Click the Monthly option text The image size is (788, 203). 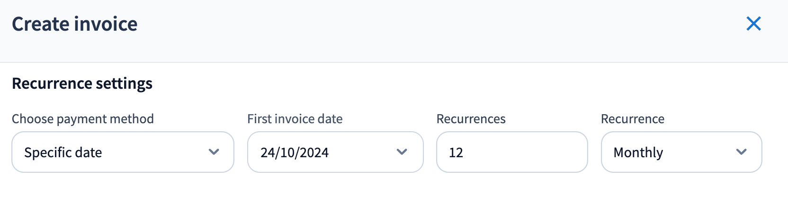(638, 152)
